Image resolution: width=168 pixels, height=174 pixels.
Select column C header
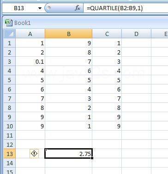point(107,34)
